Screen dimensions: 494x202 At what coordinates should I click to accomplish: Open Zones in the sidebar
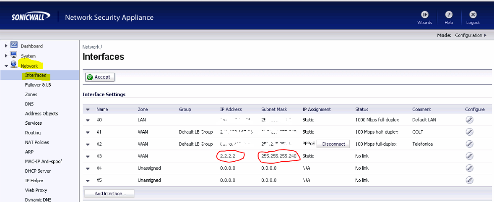(31, 94)
